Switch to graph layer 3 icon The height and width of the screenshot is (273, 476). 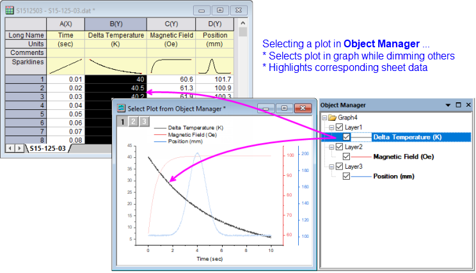tap(145, 122)
